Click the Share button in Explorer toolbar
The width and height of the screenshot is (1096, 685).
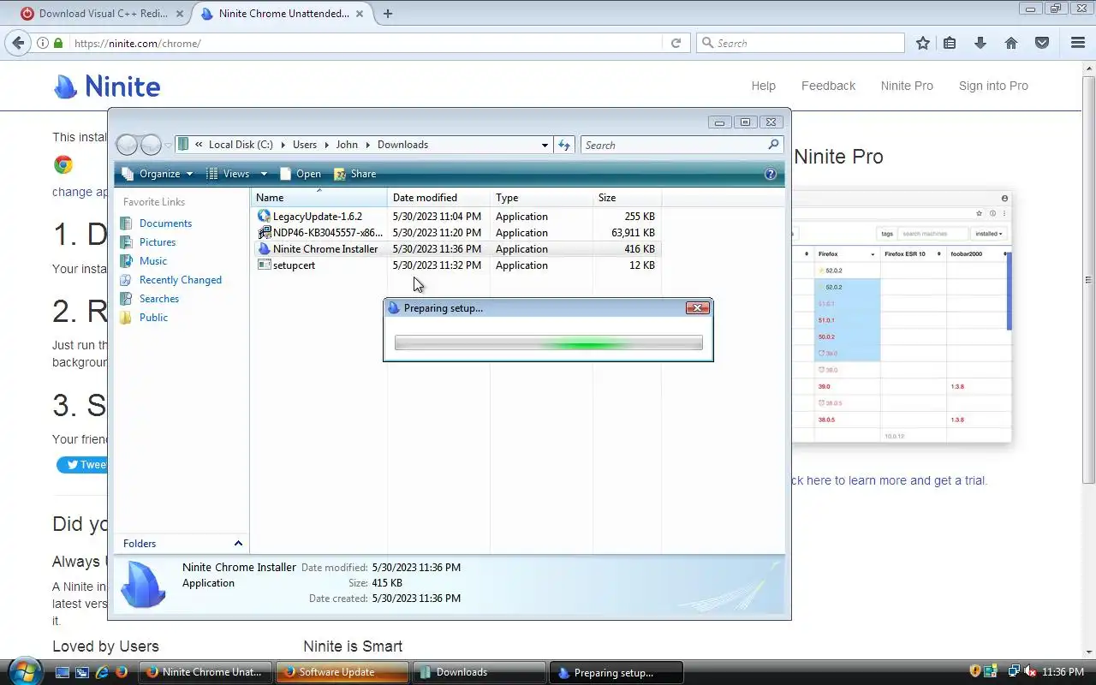click(x=354, y=174)
